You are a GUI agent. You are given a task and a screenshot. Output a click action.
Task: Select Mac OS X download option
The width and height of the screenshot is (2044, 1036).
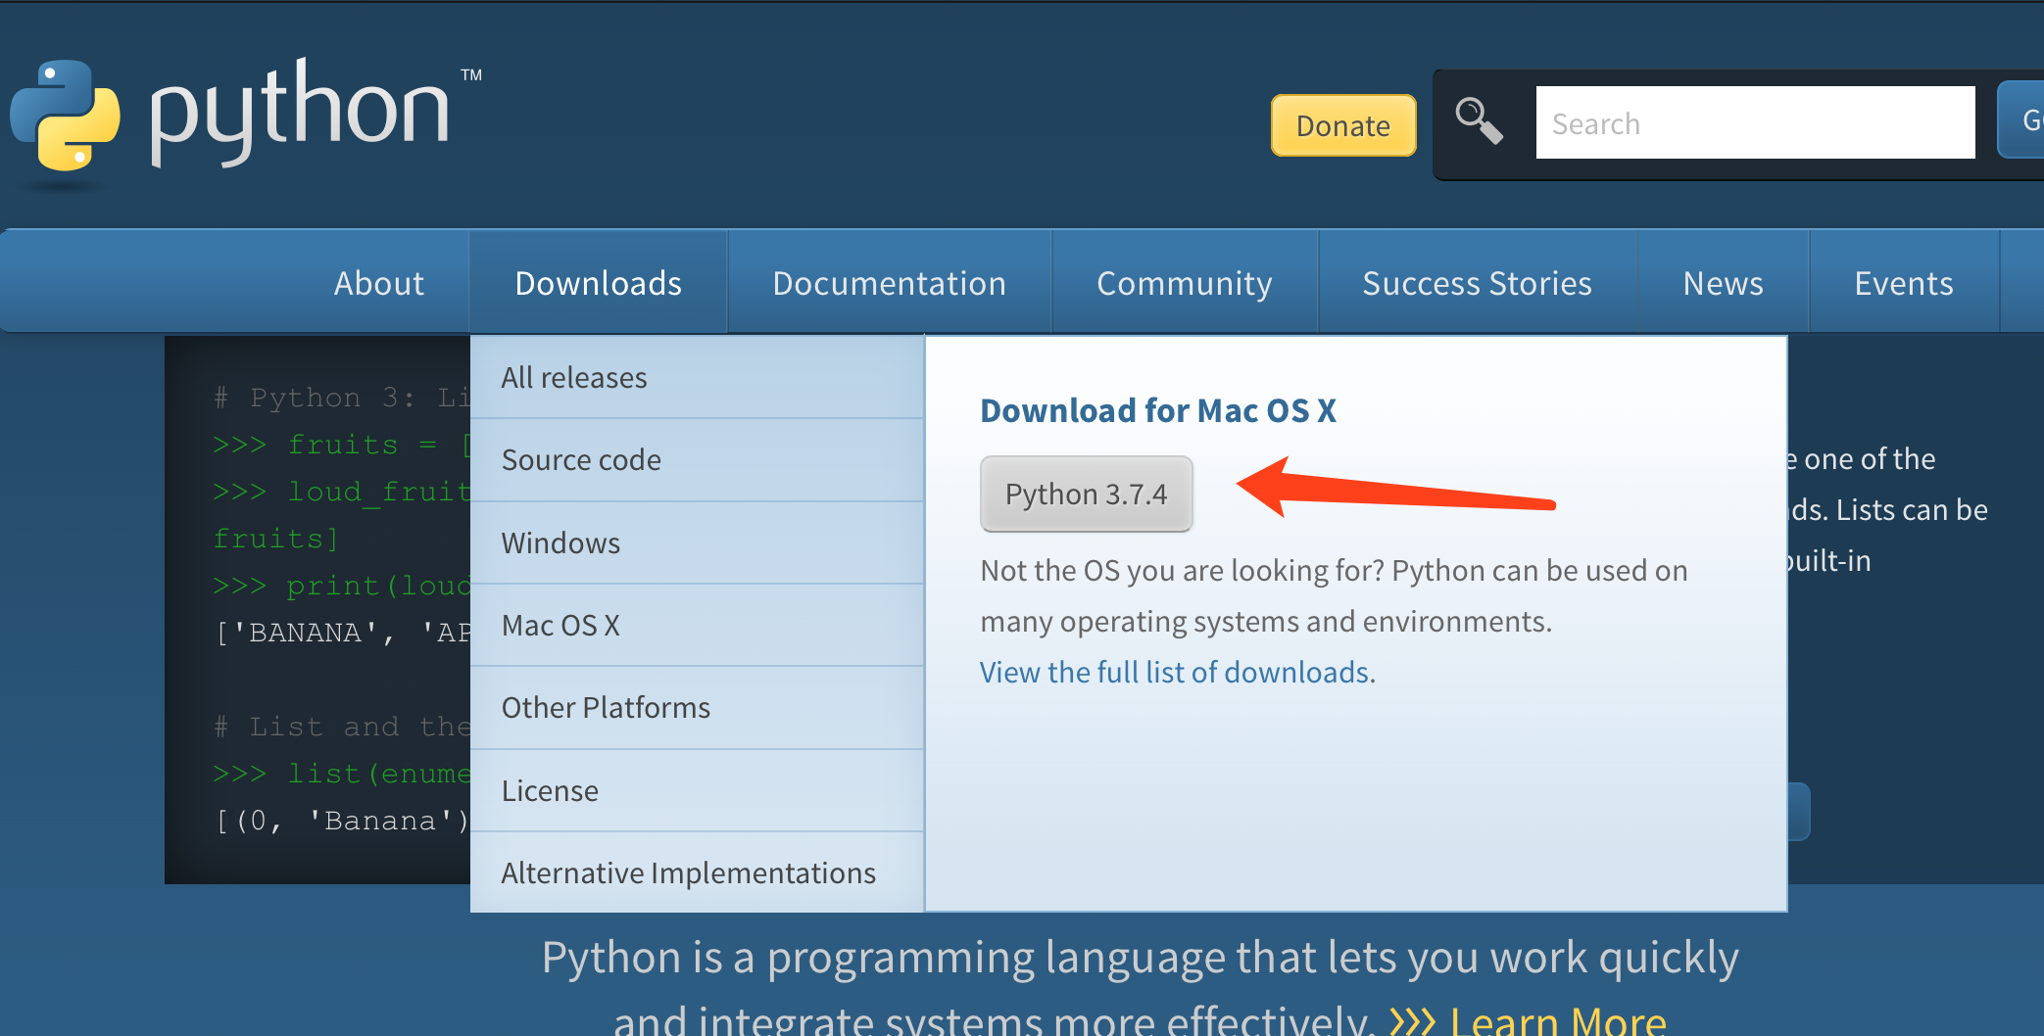pyautogui.click(x=560, y=625)
